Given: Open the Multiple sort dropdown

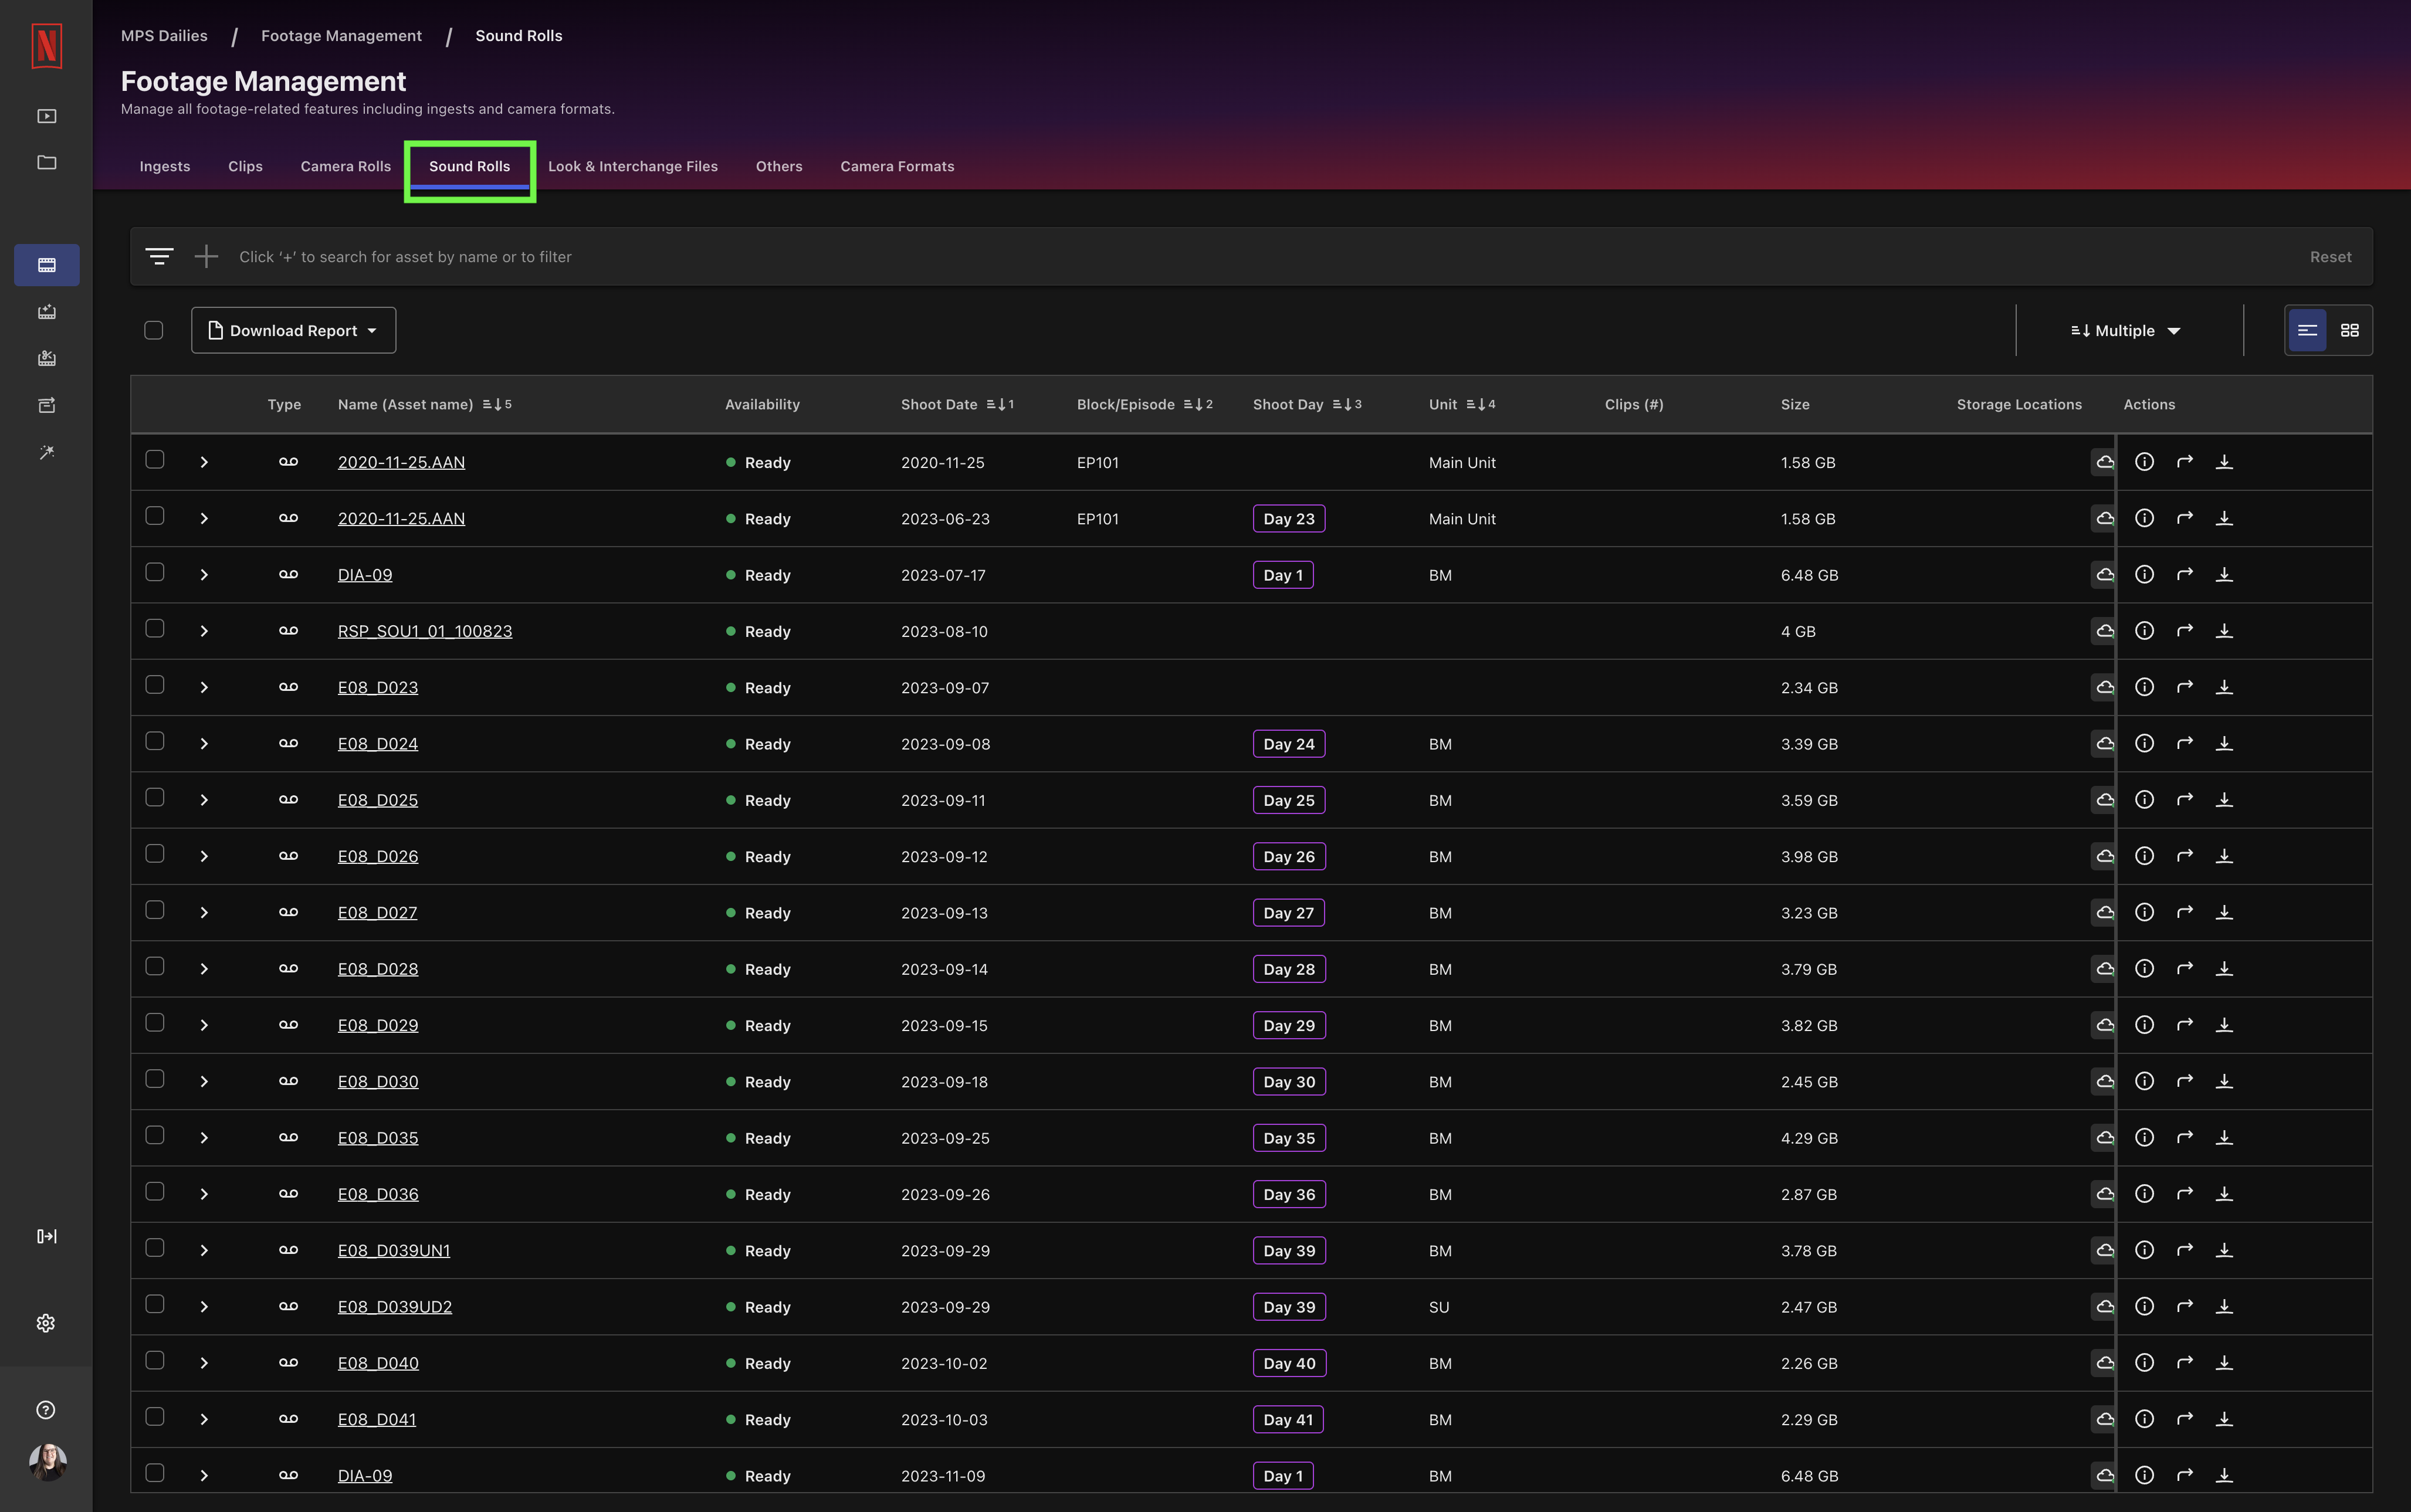Looking at the screenshot, I should click(x=2124, y=330).
